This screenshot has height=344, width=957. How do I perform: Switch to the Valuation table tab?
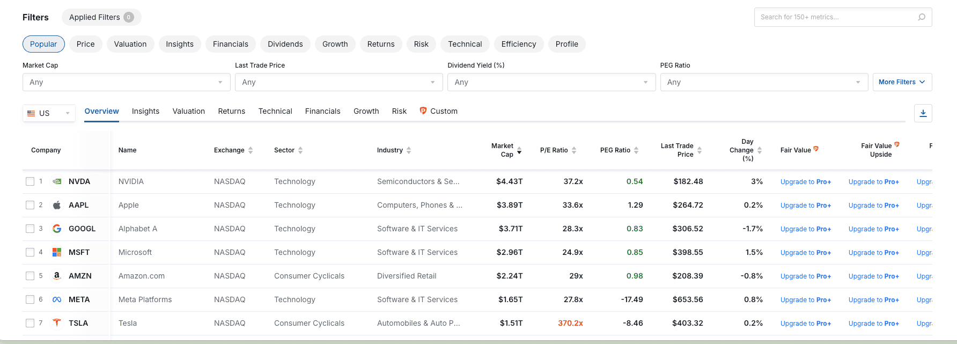188,111
